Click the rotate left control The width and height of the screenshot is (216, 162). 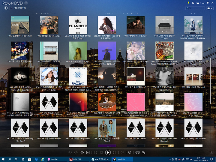(x=70, y=152)
